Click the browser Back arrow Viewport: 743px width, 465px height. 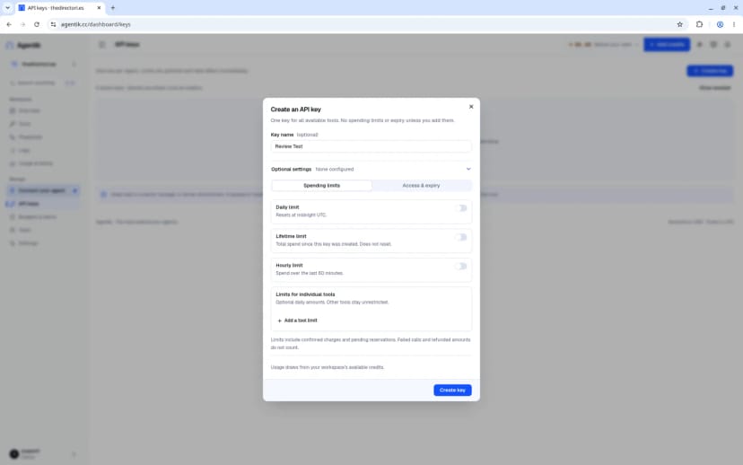click(x=9, y=24)
